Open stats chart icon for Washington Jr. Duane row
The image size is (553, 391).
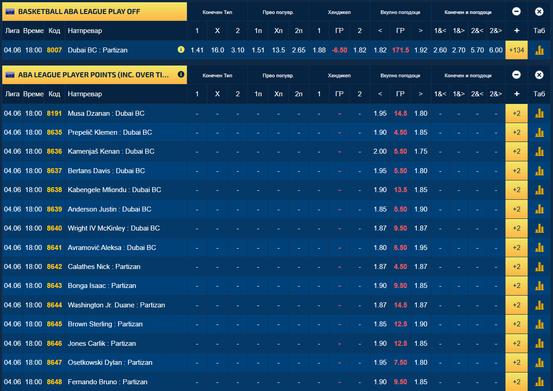[539, 305]
